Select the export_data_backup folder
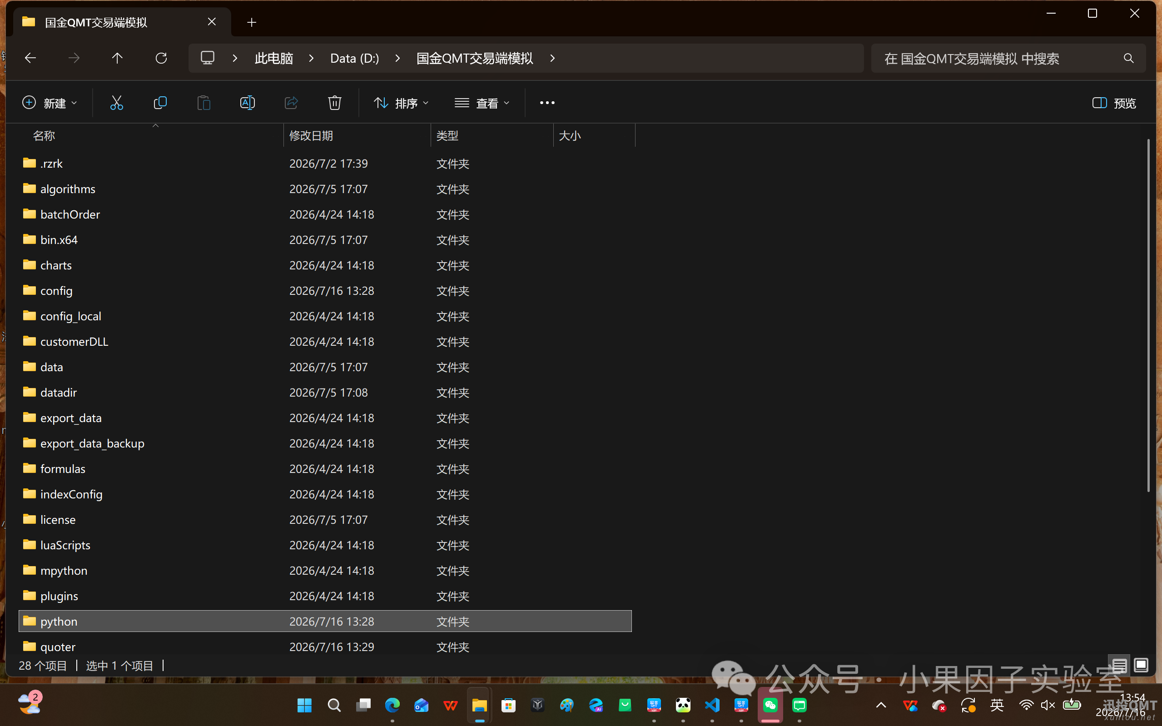 (x=325, y=443)
